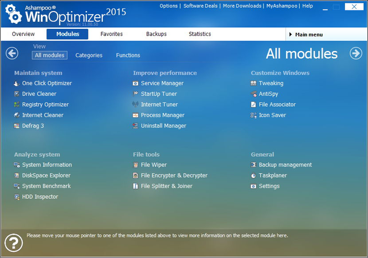This screenshot has height=258, width=368.
Task: Click the Defrag 3 icon
Action: coord(17,126)
